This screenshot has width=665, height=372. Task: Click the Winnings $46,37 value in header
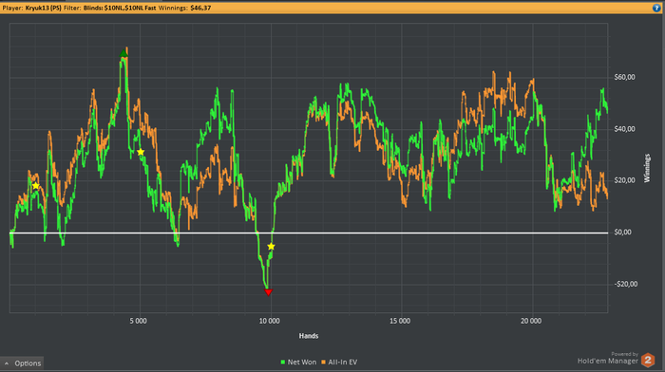200,8
